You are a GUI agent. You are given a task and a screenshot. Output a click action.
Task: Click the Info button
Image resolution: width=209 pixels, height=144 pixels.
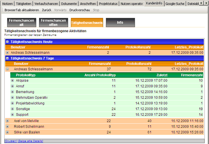click(x=120, y=22)
